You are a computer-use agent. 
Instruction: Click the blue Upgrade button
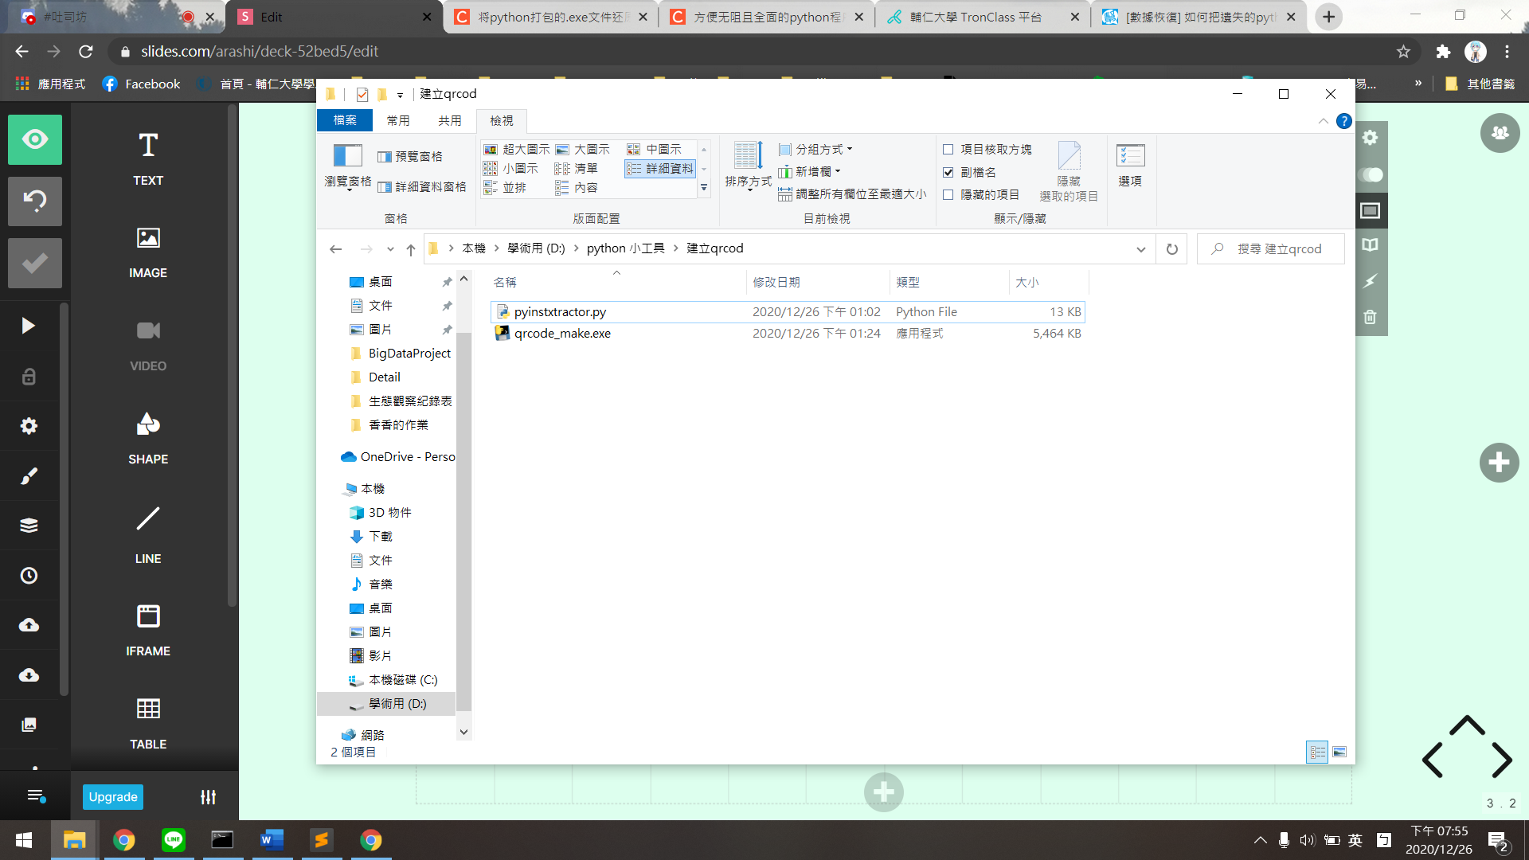[113, 797]
